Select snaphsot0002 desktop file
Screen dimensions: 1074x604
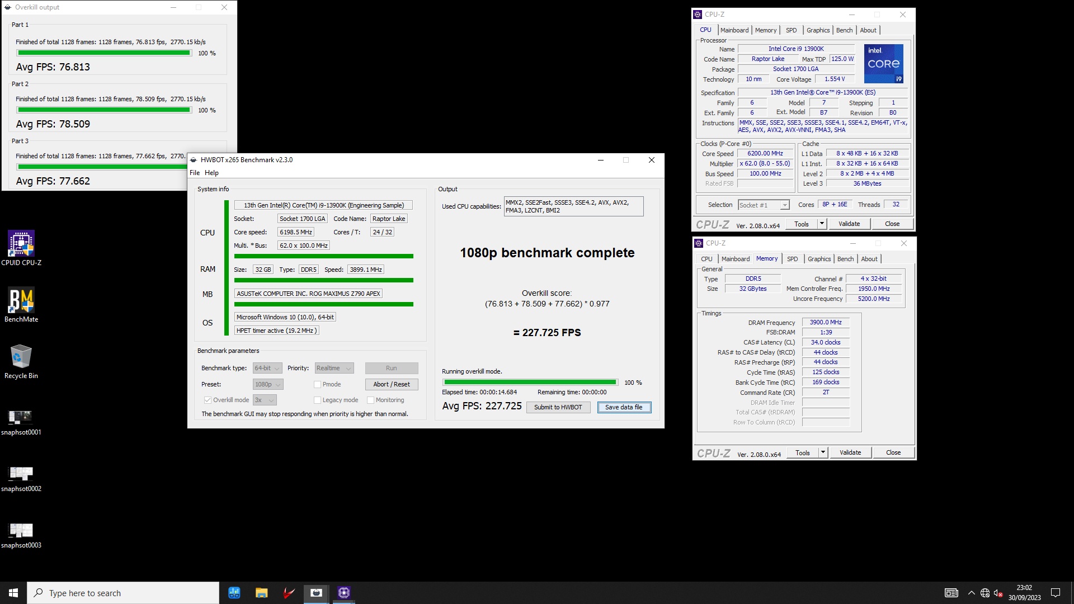21,479
